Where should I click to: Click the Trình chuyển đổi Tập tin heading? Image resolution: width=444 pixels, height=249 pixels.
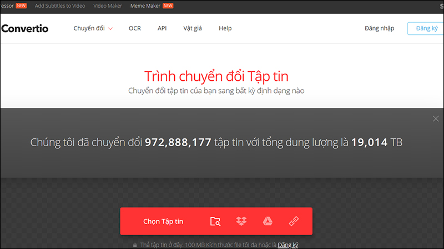coord(216,76)
